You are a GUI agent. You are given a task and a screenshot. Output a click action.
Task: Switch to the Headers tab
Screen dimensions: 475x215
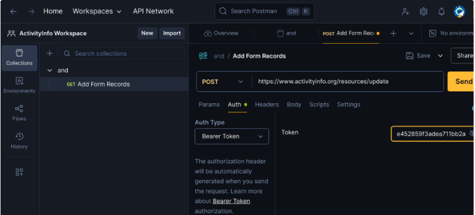pyautogui.click(x=267, y=104)
